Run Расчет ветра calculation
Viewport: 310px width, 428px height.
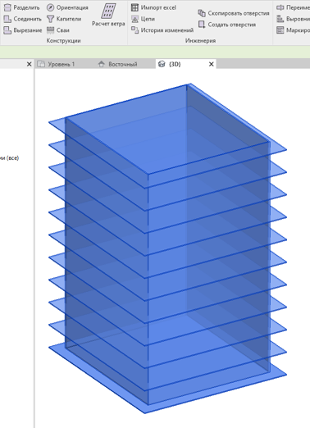pyautogui.click(x=108, y=16)
